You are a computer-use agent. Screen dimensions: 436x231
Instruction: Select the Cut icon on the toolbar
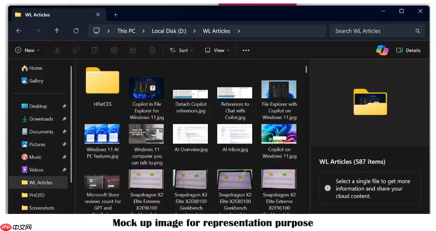point(57,50)
